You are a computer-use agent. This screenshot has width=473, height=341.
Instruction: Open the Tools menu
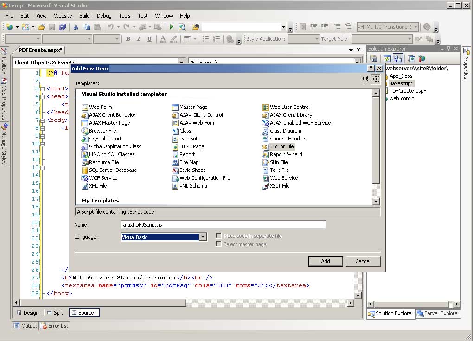tap(125, 16)
